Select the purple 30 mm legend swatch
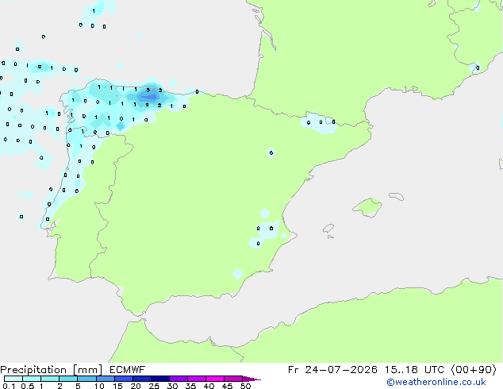This screenshot has width=503, height=389. pos(178,379)
